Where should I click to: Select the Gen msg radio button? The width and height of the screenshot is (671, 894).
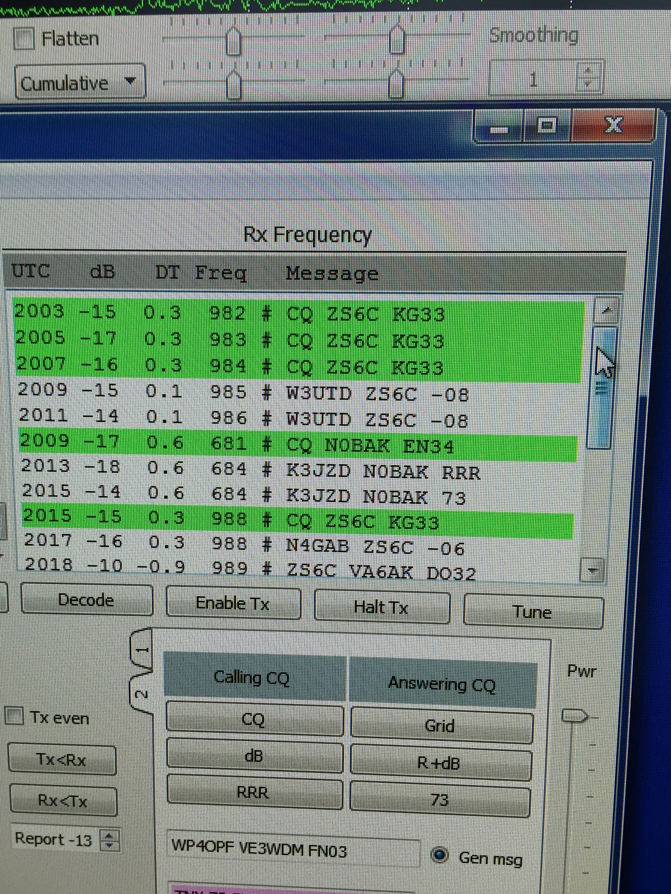point(440,855)
